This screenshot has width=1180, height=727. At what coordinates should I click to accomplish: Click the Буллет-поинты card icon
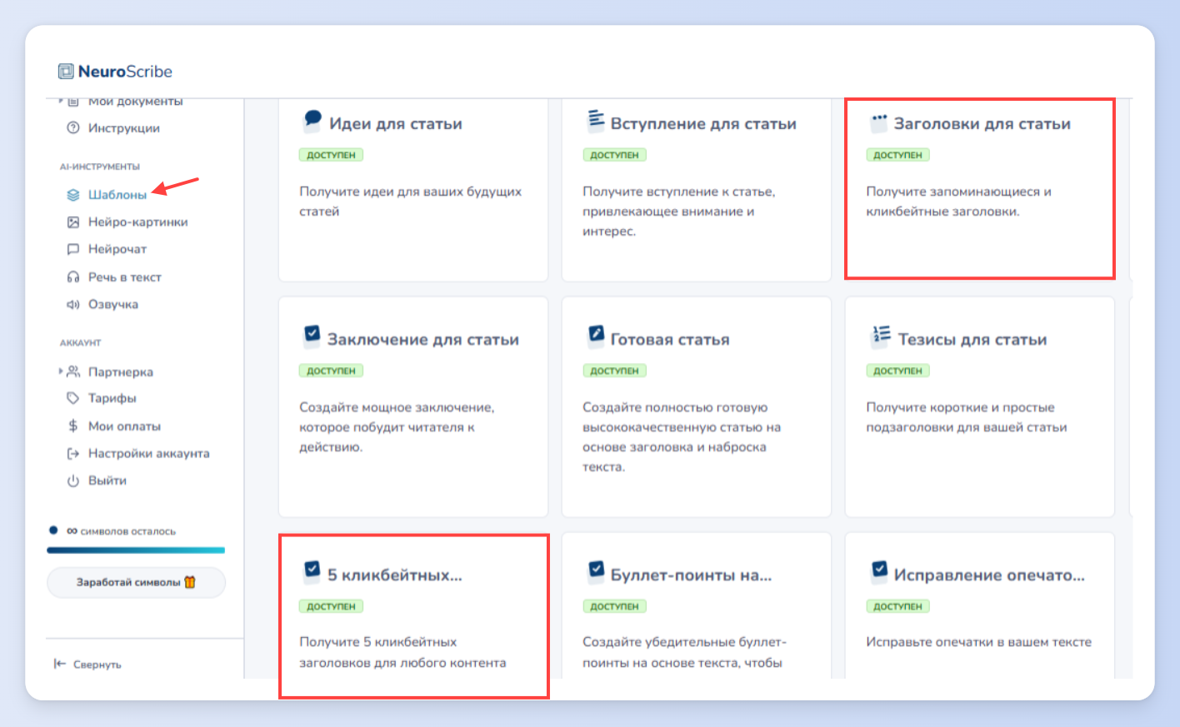coord(596,571)
